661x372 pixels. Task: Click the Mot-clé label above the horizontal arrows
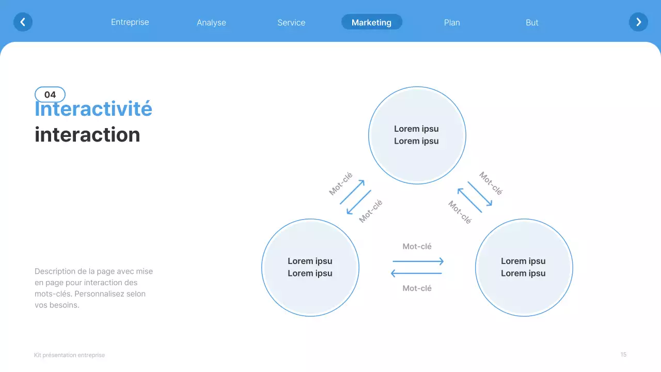[x=417, y=246]
